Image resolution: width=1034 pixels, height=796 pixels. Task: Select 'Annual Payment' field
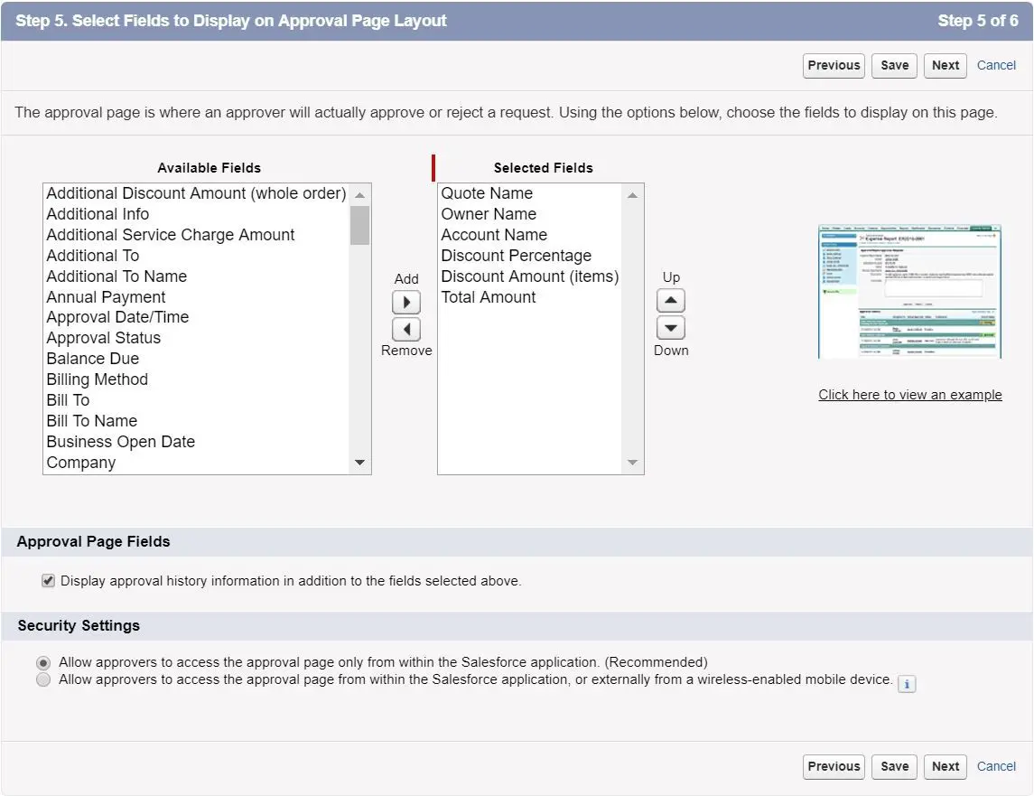[x=196, y=297]
